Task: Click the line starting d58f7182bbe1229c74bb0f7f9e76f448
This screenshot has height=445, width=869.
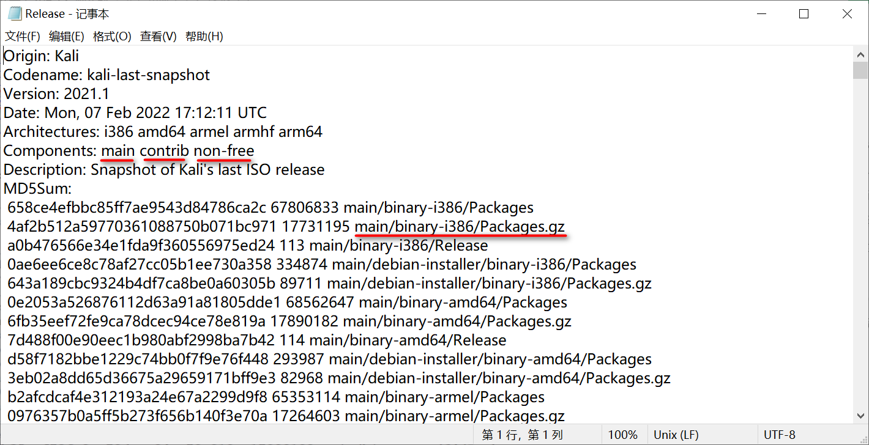Action: point(330,359)
